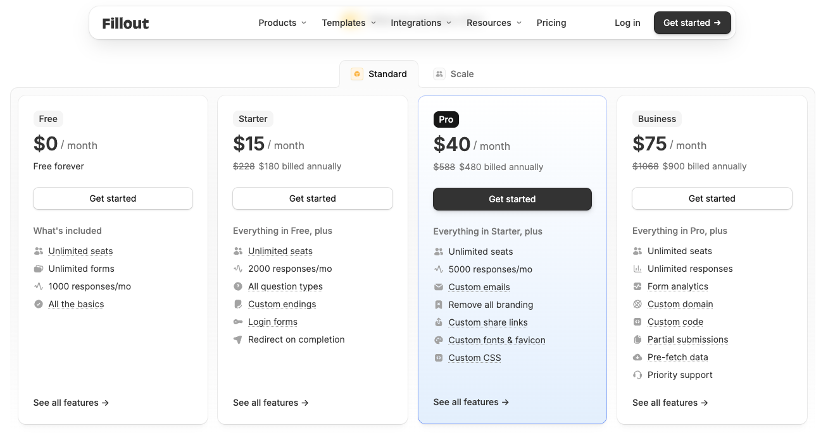Select the code icon beside Custom CSS
828x445 pixels.
pyautogui.click(x=438, y=358)
